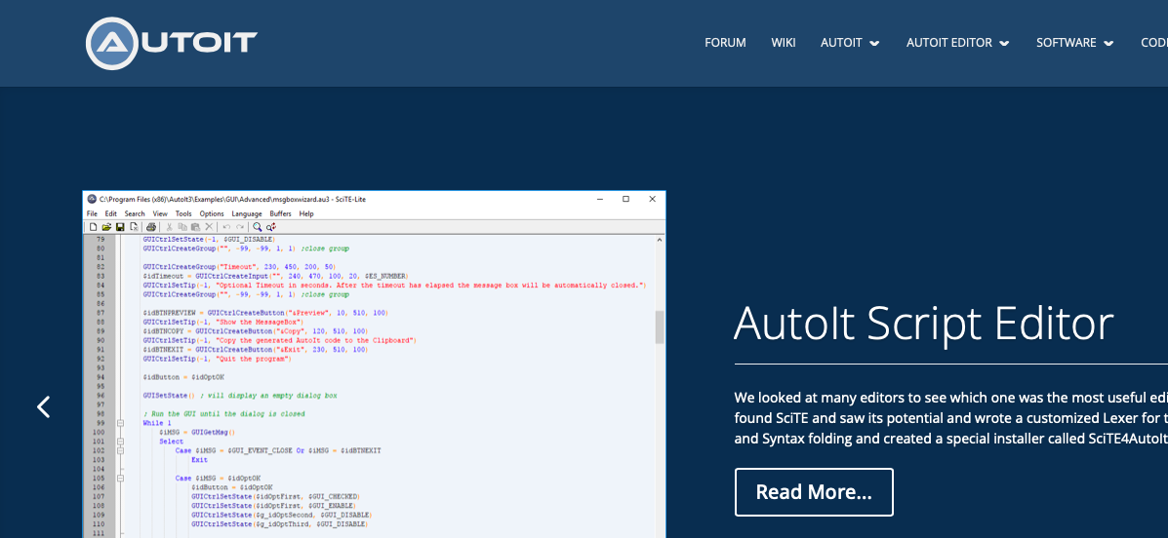Go to the previous carousel slide
The image size is (1168, 538).
tap(43, 406)
